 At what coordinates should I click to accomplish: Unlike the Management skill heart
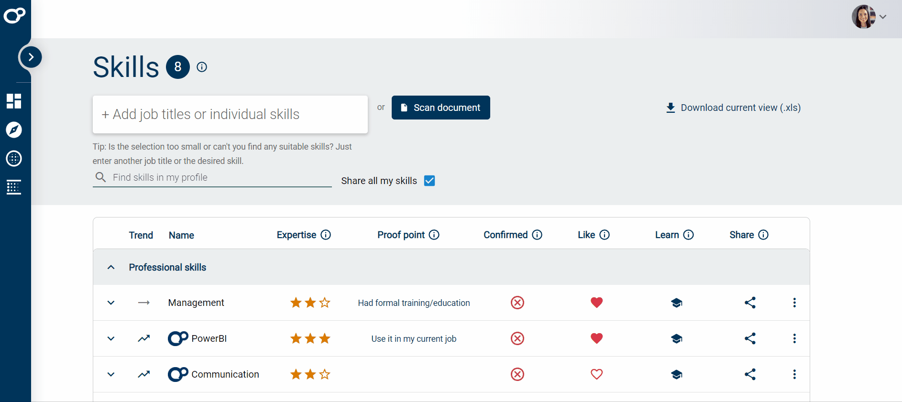(x=596, y=303)
